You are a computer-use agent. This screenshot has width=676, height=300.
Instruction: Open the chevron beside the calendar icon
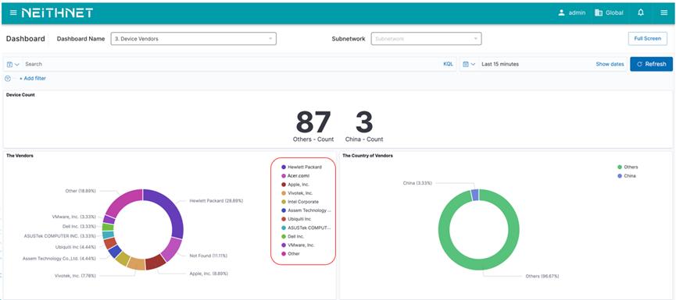[x=473, y=64]
